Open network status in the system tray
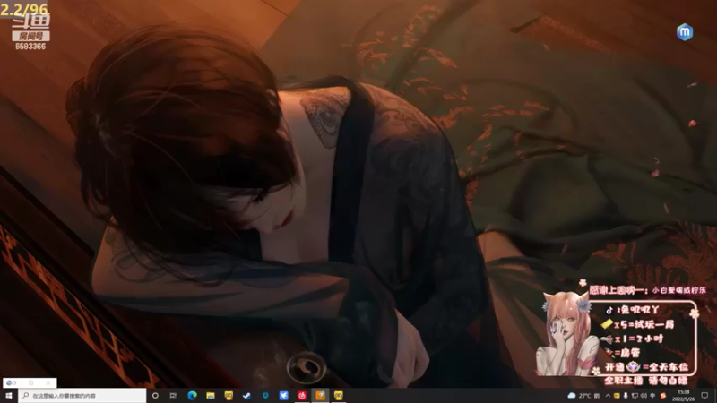The image size is (717, 403). (635, 396)
